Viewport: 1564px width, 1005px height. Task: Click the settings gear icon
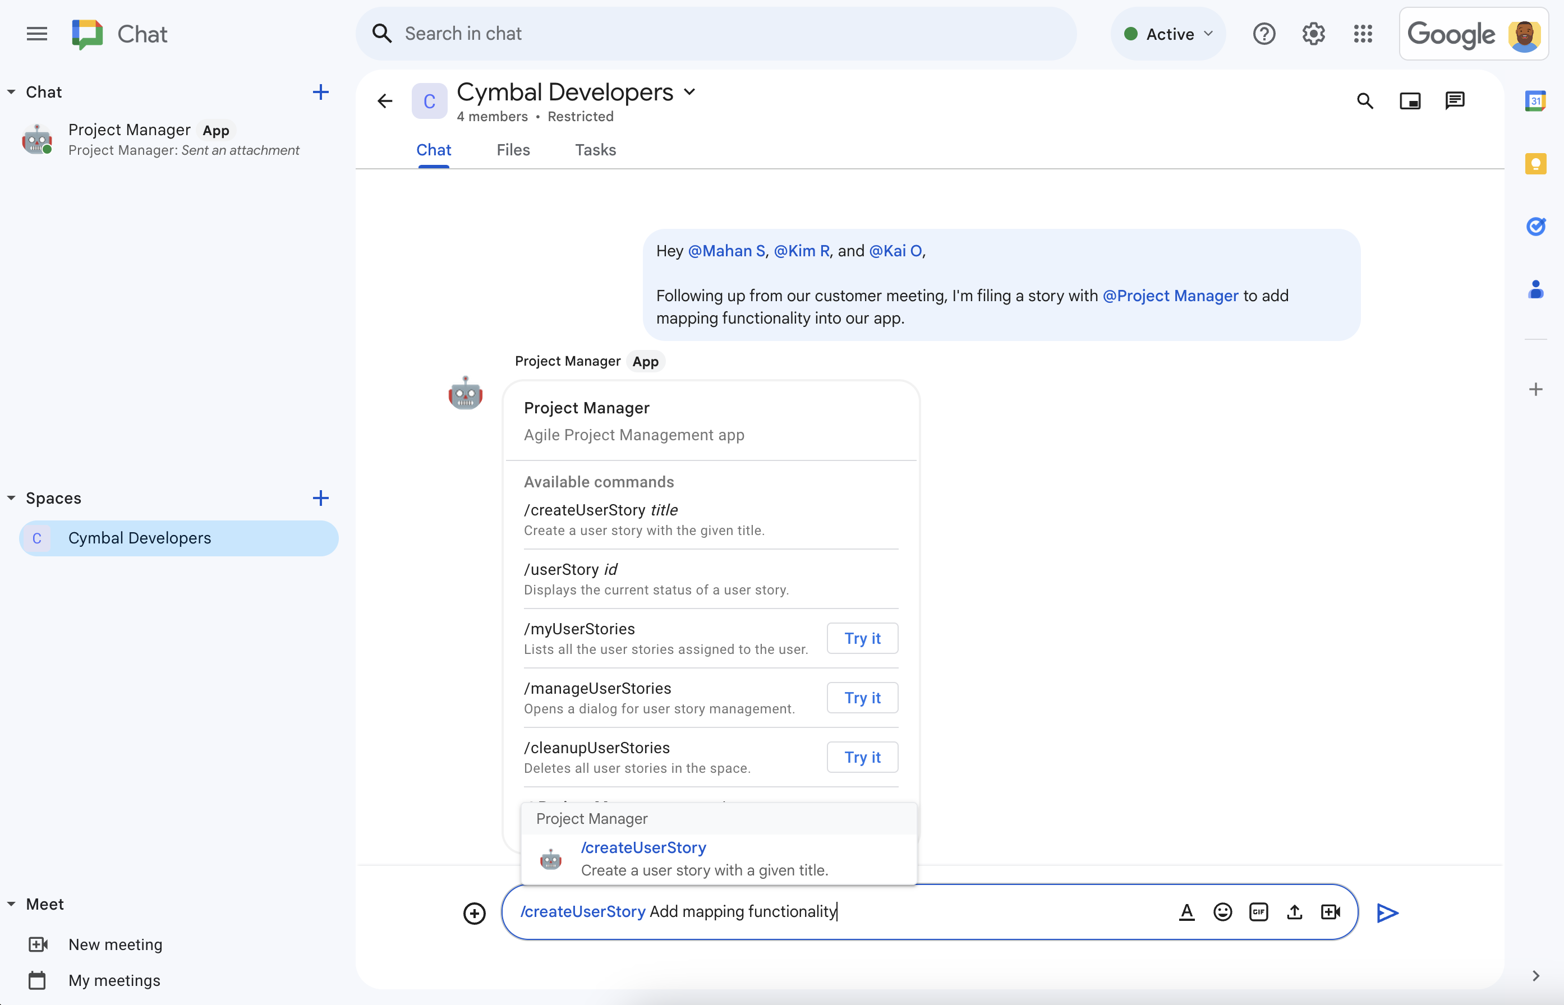pyautogui.click(x=1314, y=33)
